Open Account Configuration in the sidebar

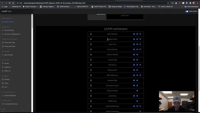click(11, 34)
